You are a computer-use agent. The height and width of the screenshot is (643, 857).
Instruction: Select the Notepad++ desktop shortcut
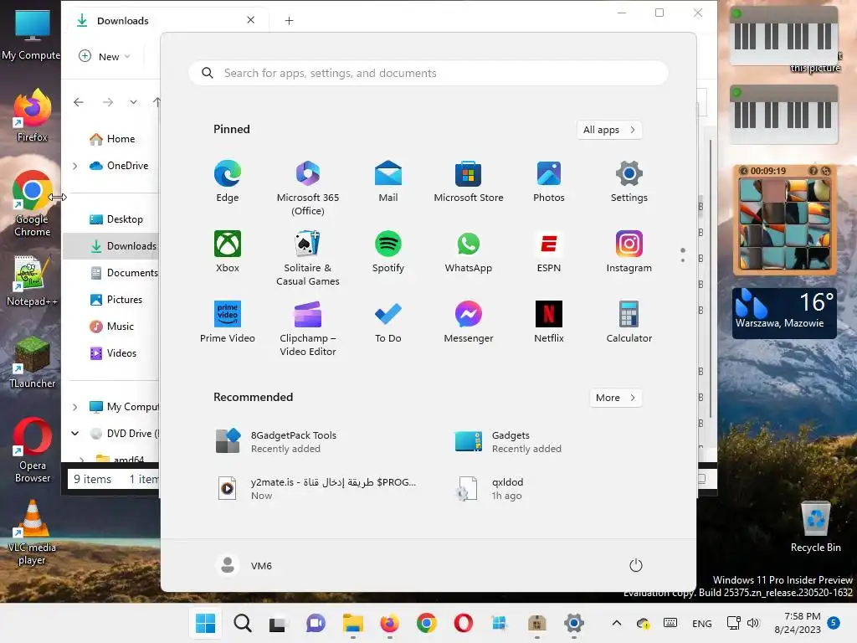point(33,280)
